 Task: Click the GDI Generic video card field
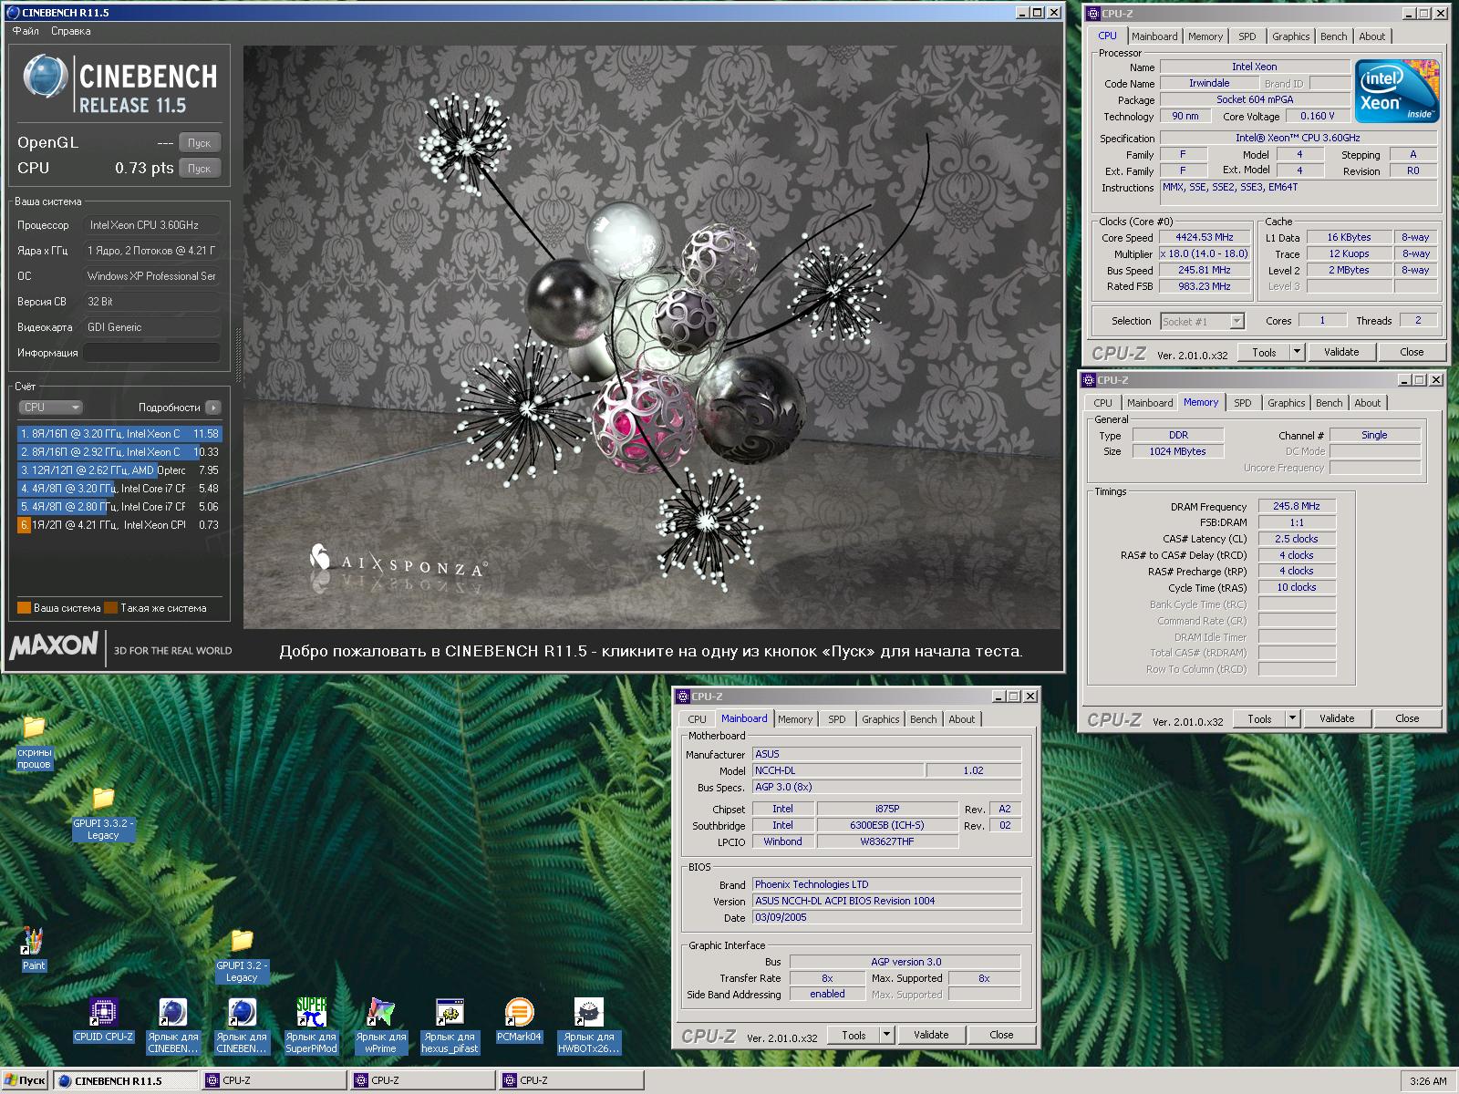(x=152, y=327)
